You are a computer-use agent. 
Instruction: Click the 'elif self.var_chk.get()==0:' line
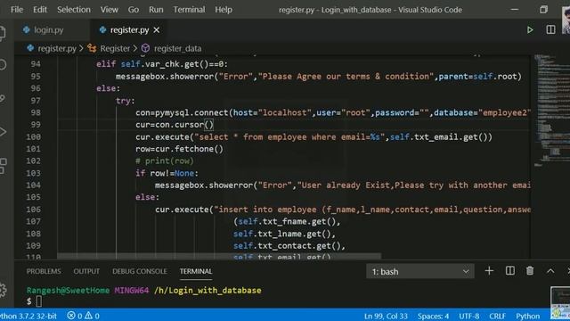162,64
